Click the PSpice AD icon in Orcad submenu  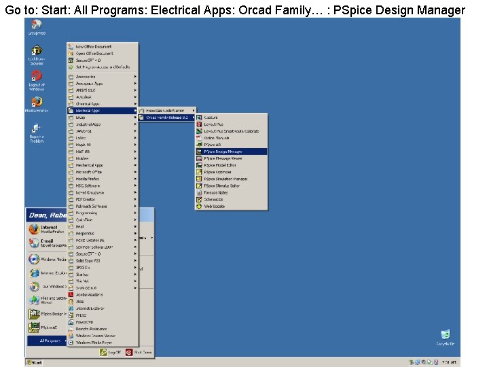point(199,145)
